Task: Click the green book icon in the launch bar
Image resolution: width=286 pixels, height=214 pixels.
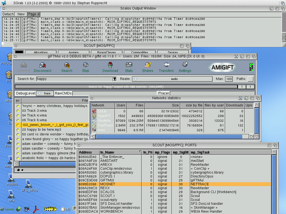Action: coord(18,209)
